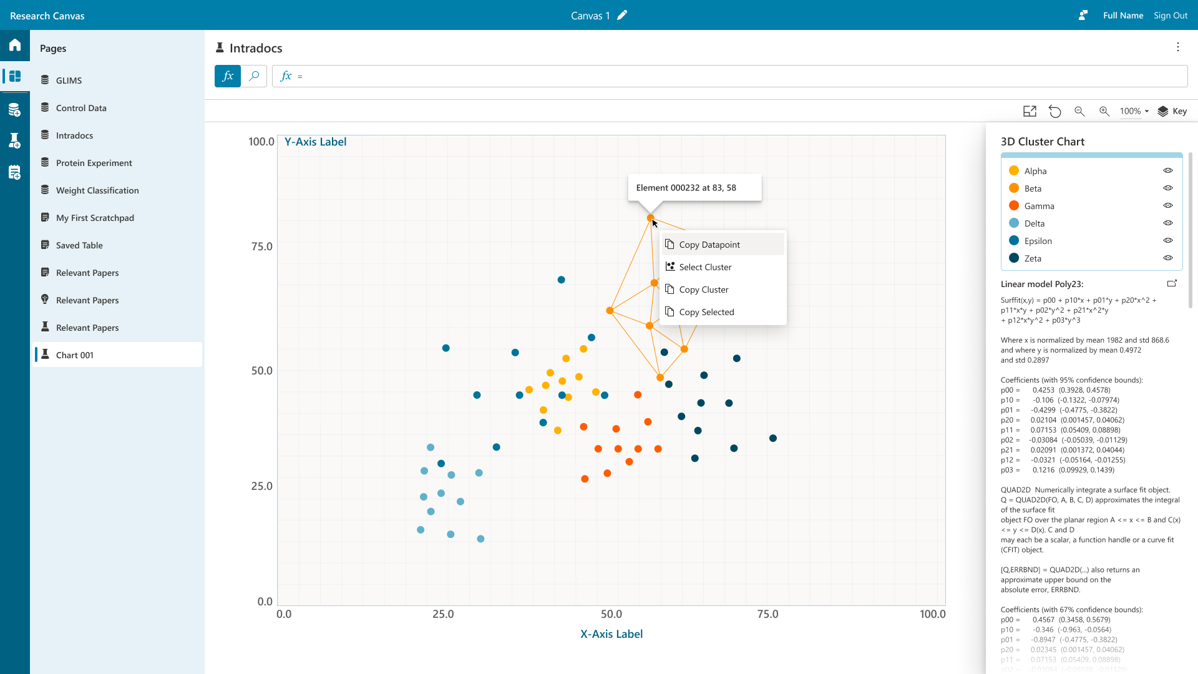Click the Home icon in left rail
Viewport: 1198px width, 674px height.
pos(15,45)
